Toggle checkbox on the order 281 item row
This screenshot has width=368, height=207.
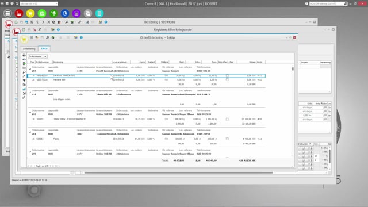pyautogui.click(x=227, y=139)
